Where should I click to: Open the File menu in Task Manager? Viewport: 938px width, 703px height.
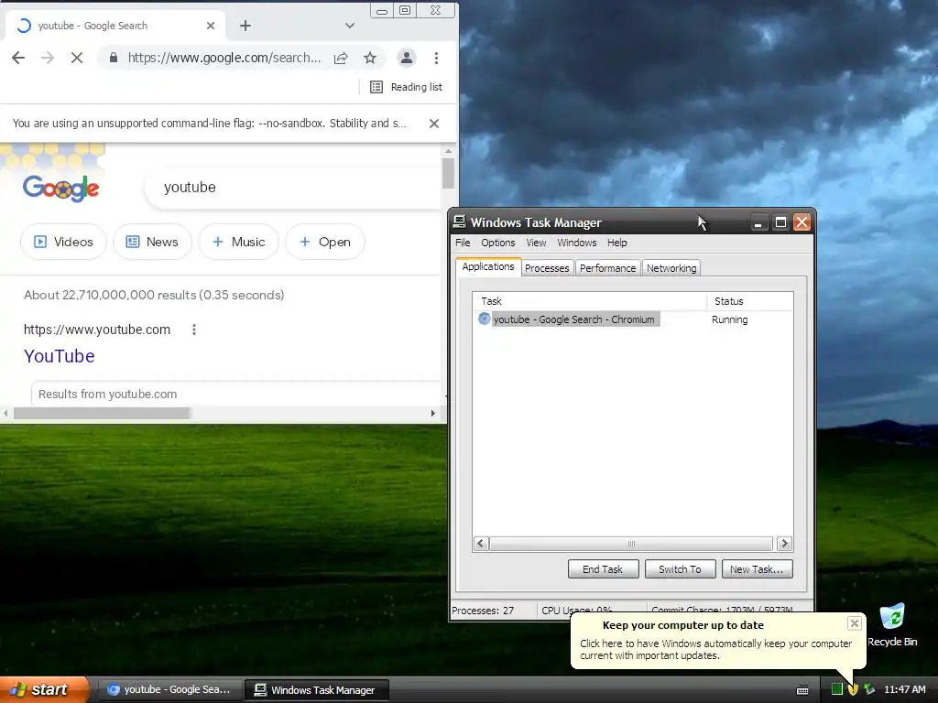point(463,243)
